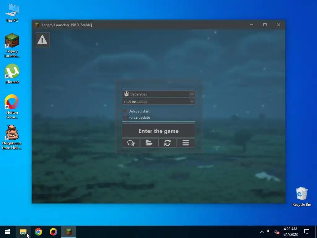Click the Delayed start label text
317x238 pixels.
[139, 111]
